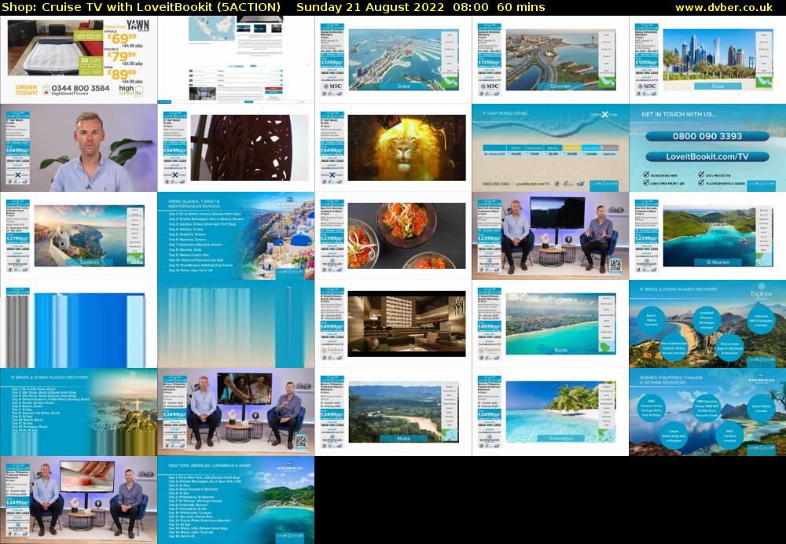
Task: Open the Explora Brazil inclusions circles frame
Action: point(707,324)
